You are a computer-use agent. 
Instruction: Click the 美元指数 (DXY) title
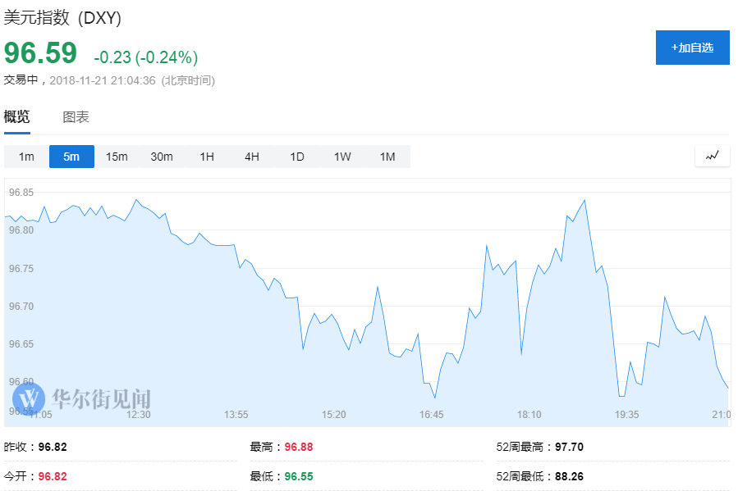click(x=62, y=18)
